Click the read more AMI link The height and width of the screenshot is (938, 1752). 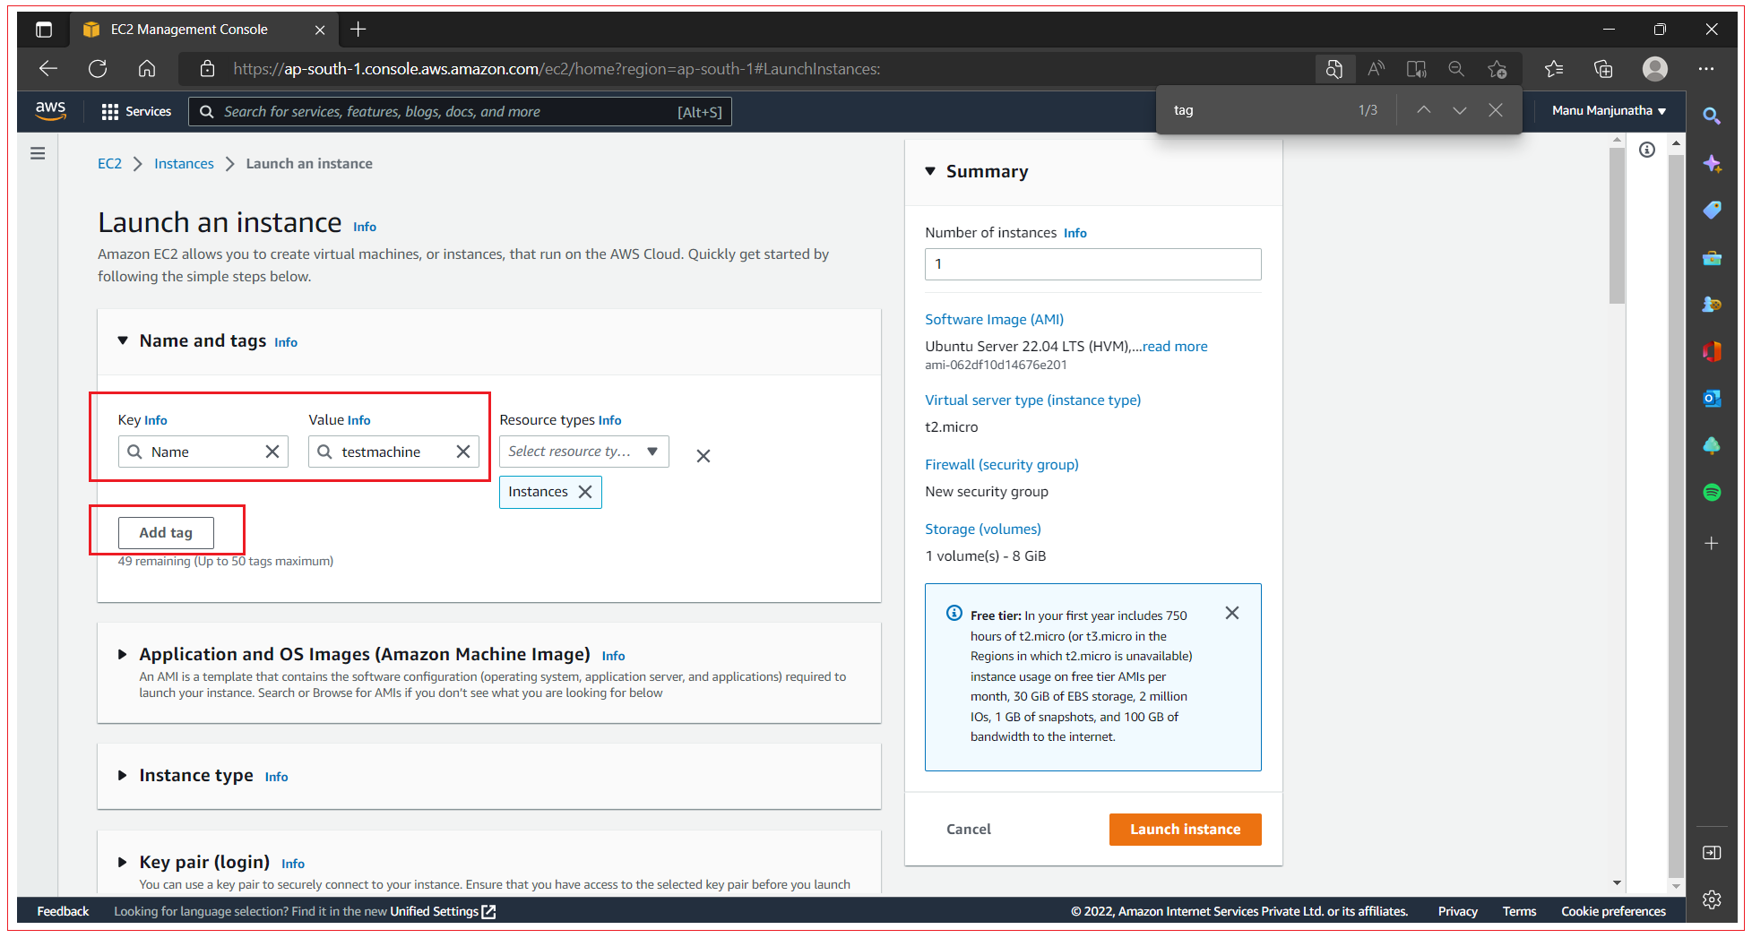(x=1175, y=347)
